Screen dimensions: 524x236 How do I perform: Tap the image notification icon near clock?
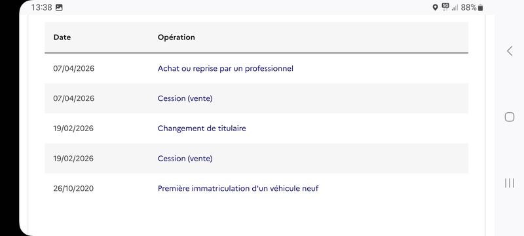[x=59, y=8]
